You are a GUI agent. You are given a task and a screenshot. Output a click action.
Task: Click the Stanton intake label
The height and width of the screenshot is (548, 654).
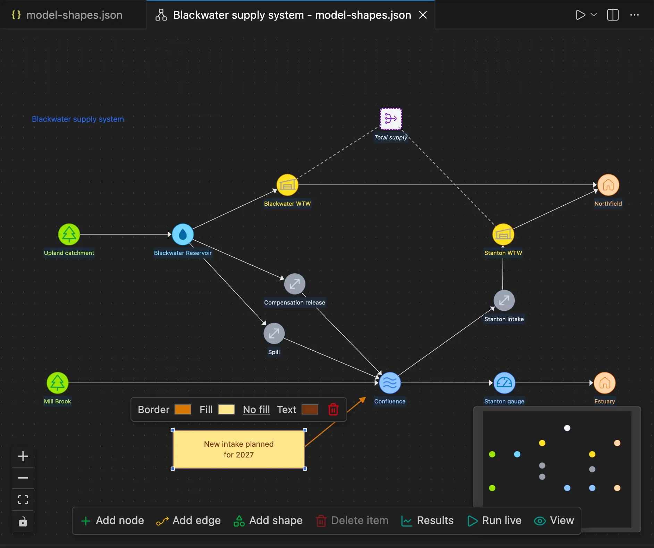point(504,319)
